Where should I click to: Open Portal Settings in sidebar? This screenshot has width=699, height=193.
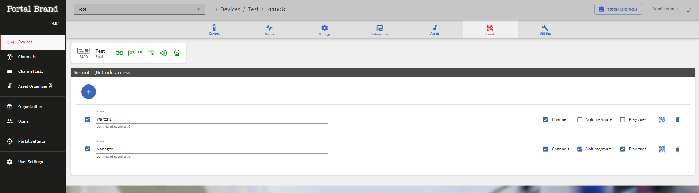point(33,141)
